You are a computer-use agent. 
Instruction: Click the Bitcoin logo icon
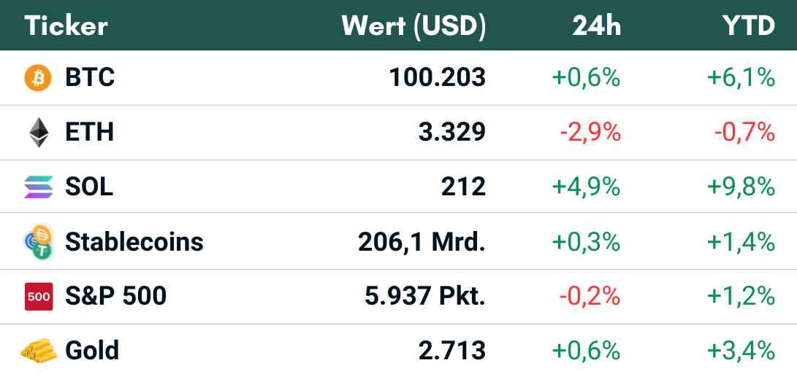pos(38,77)
